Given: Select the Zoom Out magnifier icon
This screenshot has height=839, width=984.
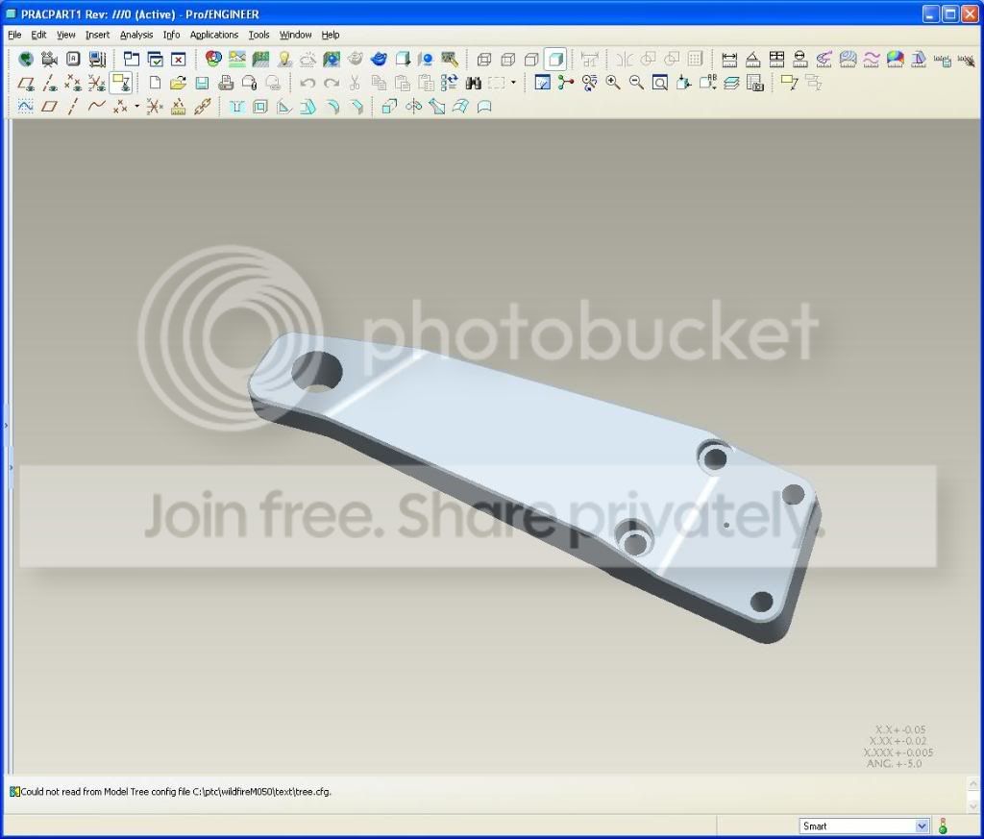Looking at the screenshot, I should pyautogui.click(x=636, y=83).
